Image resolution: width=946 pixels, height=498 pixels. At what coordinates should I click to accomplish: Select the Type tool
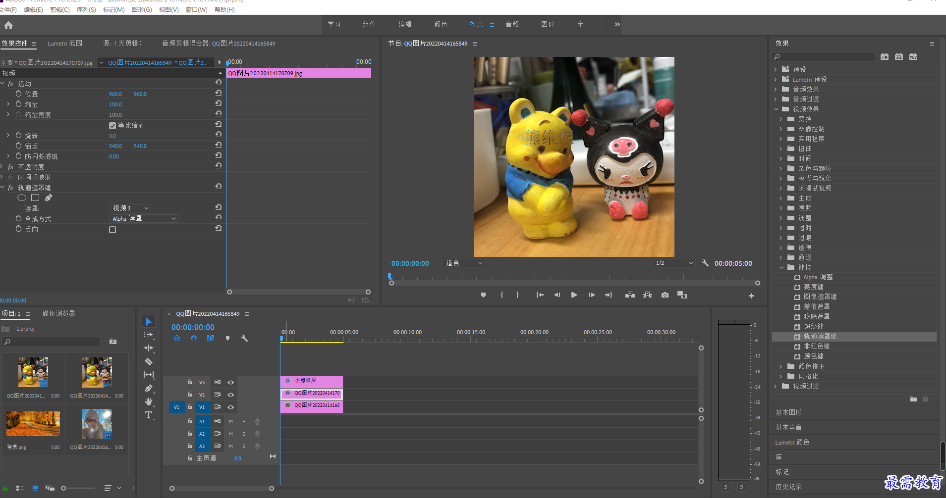pos(149,415)
